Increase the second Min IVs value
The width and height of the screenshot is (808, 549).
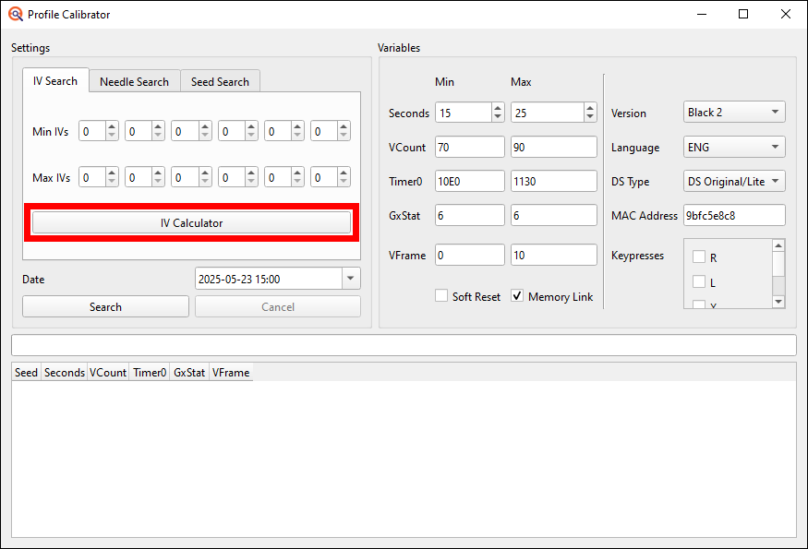(158, 126)
